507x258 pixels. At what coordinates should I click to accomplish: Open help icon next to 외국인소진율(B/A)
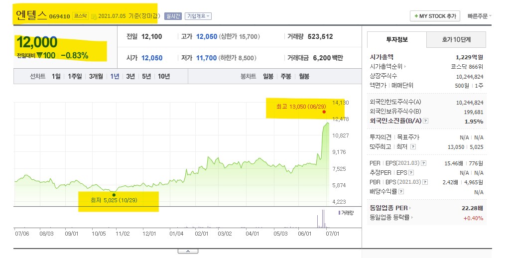[425, 121]
